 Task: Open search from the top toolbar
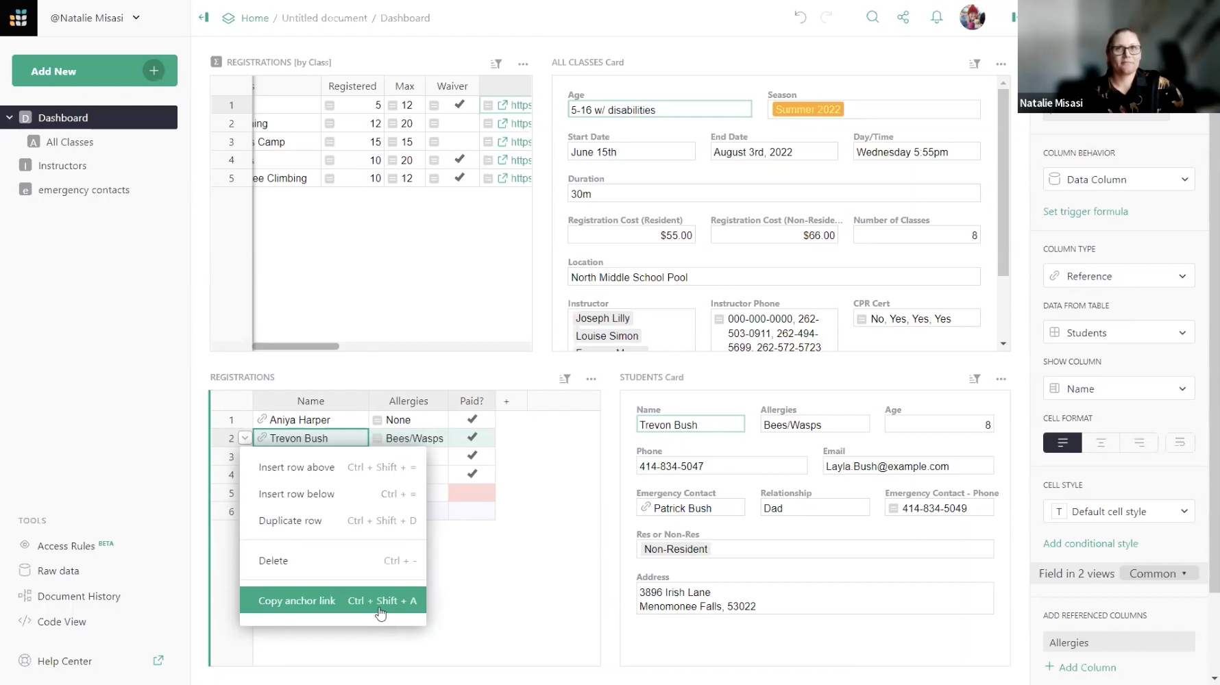click(873, 16)
